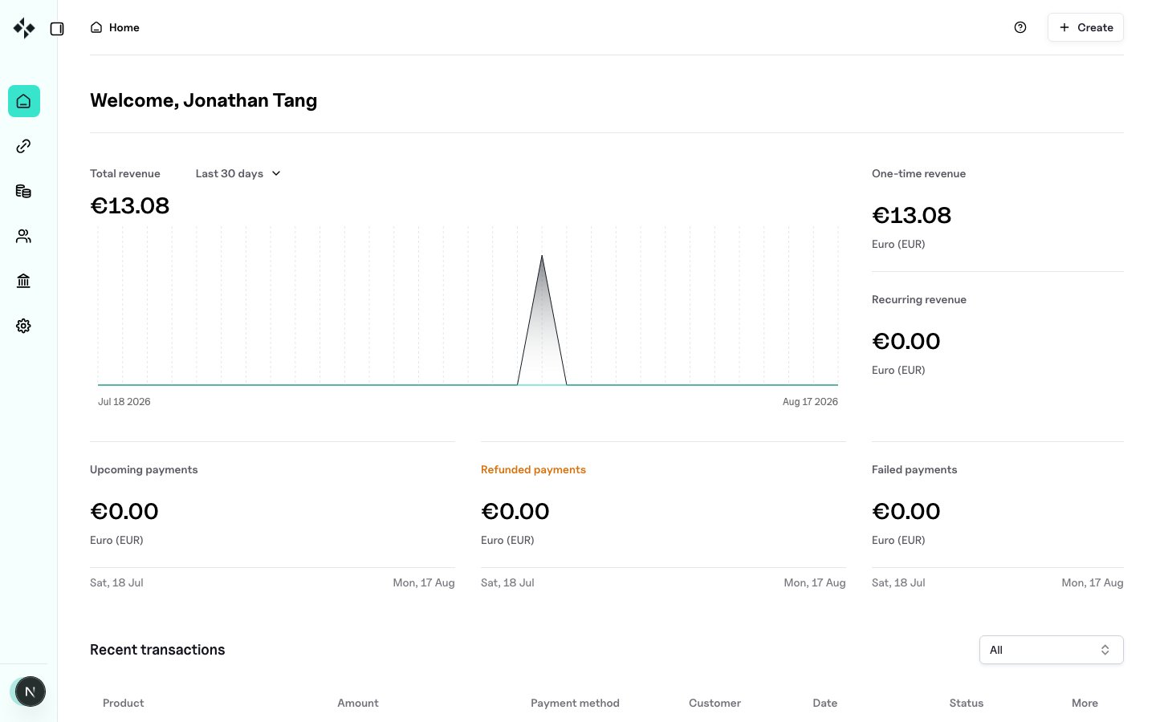Click the help question mark icon

click(1020, 27)
